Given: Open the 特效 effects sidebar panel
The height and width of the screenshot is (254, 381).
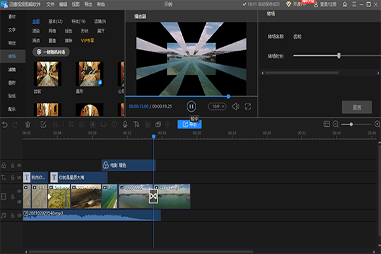Looking at the screenshot, I should (x=12, y=43).
